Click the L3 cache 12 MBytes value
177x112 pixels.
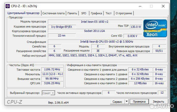(x=140, y=83)
